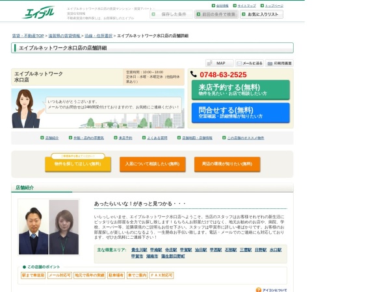Click the green plus icon beside この店舗のオススメ物件
Viewport: 390px width, 292px height.
coord(224,138)
